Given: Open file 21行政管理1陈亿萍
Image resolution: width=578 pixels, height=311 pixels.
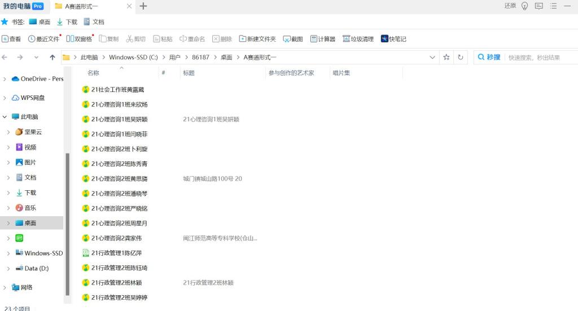Looking at the screenshot, I should [116, 253].
